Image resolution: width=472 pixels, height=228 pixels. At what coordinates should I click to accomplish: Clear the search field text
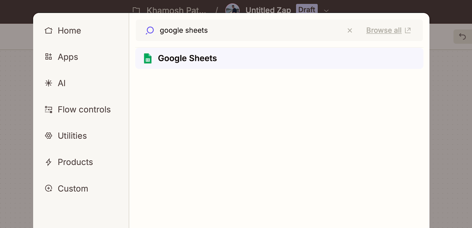350,31
